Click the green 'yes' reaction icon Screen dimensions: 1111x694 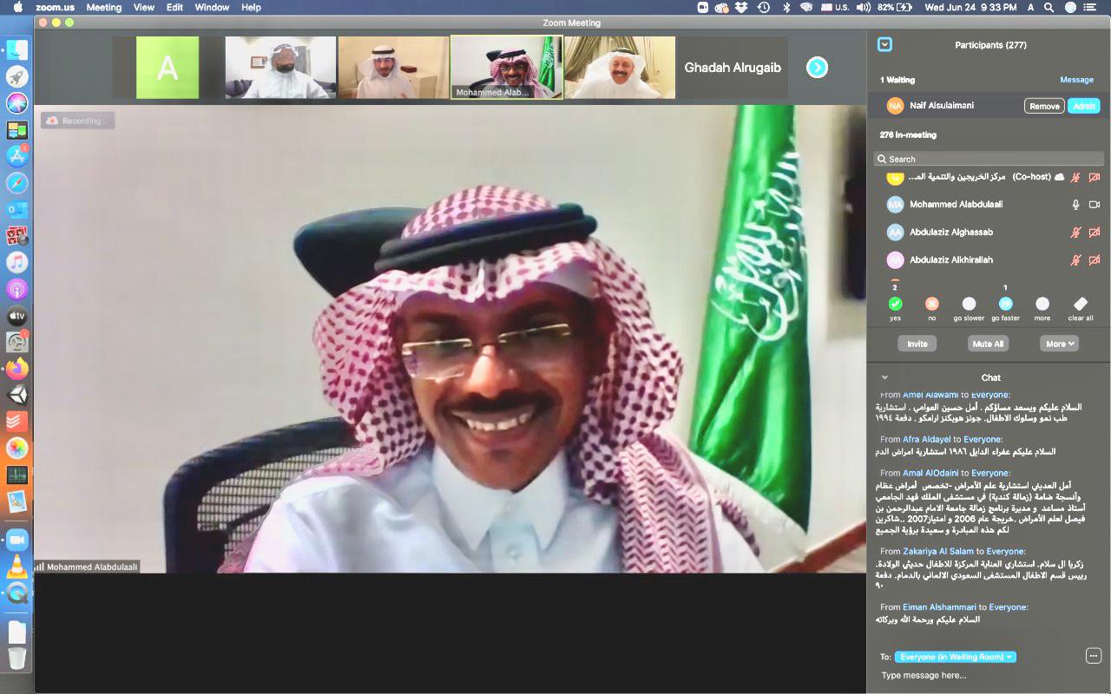pos(895,304)
